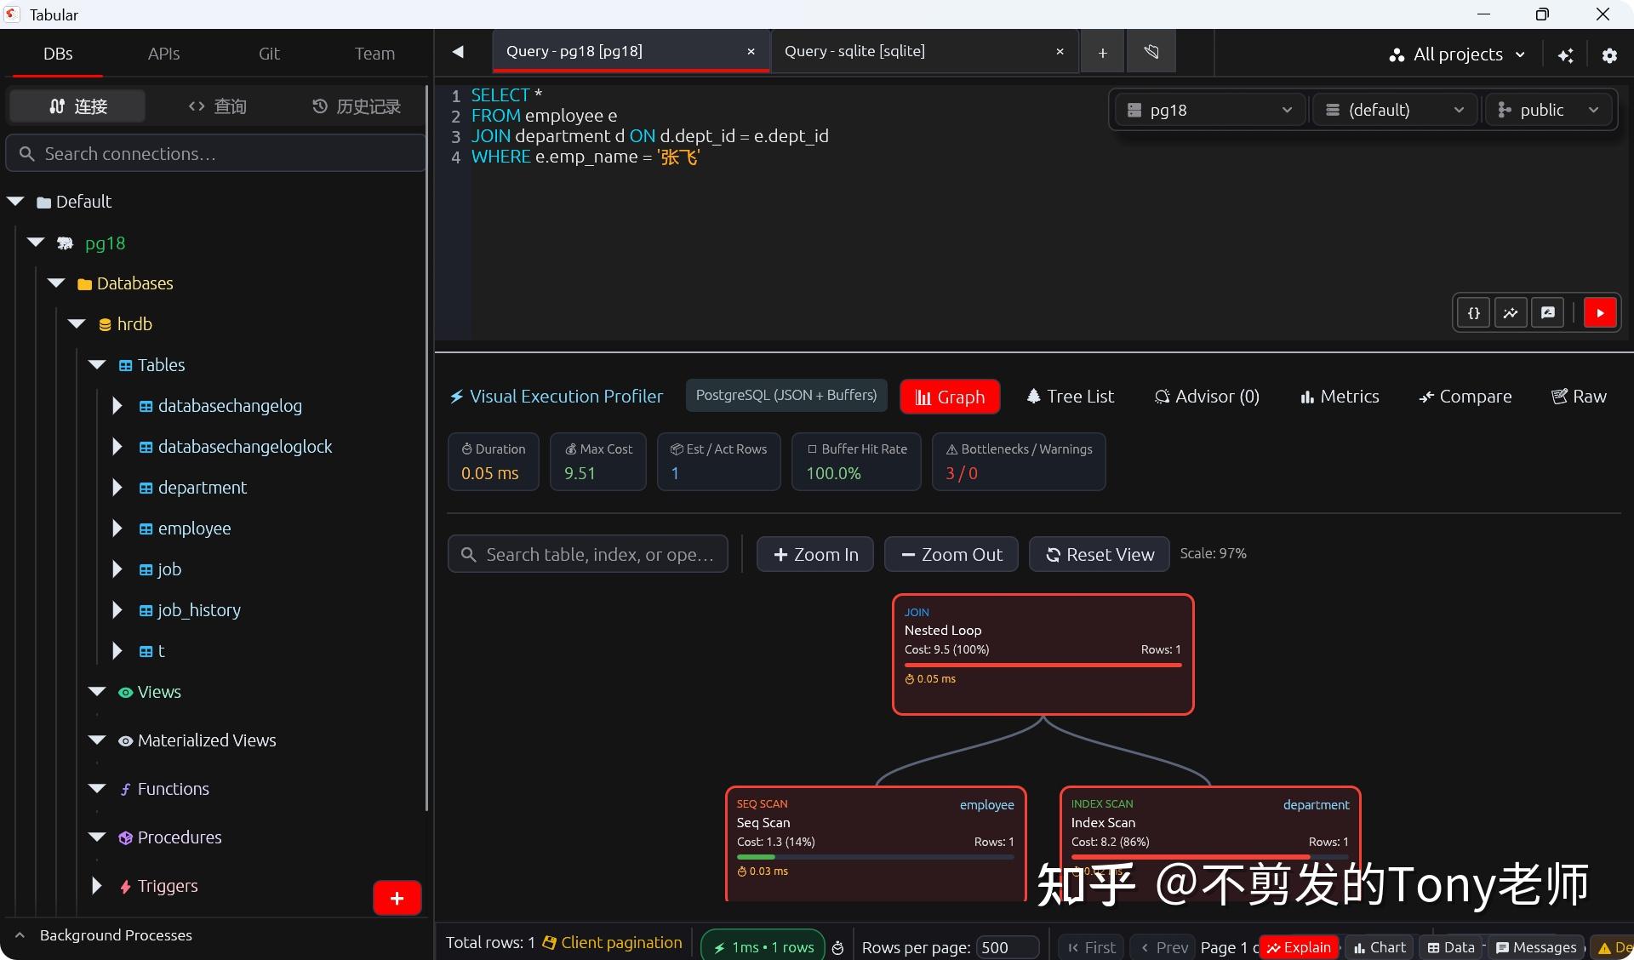Open the pg18 connection dropdown

1209,110
